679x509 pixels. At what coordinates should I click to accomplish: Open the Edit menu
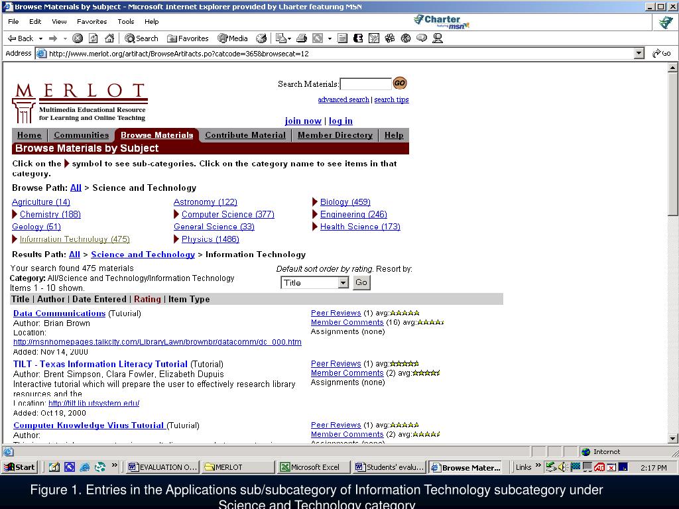coord(35,21)
